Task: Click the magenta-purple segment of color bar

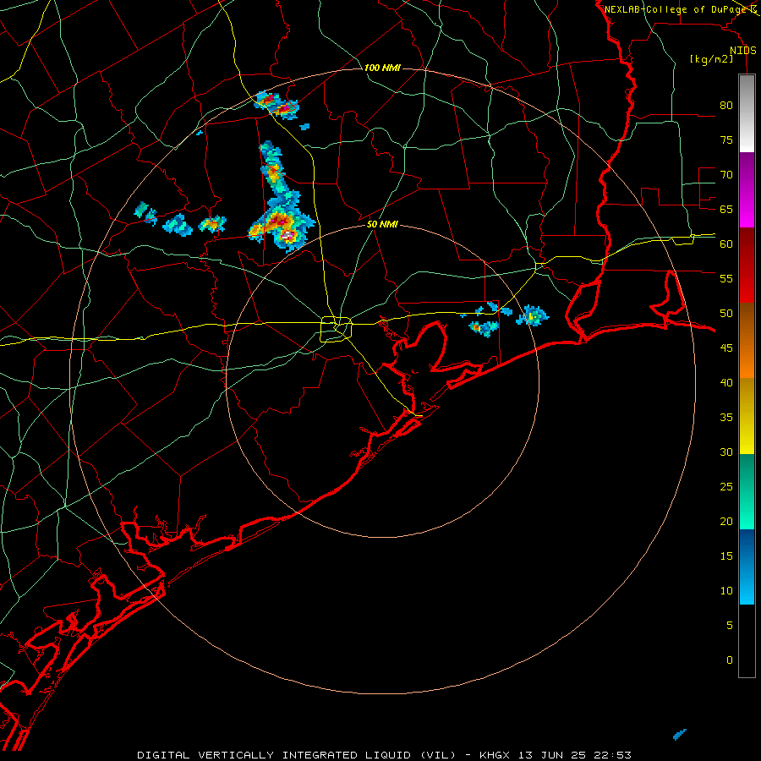Action: tap(747, 190)
